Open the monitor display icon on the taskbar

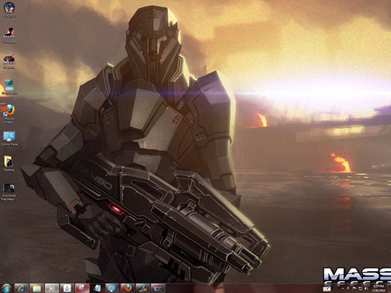(112, 288)
